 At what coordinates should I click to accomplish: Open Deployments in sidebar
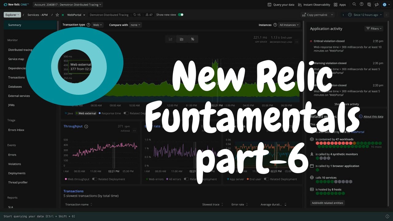point(17,173)
